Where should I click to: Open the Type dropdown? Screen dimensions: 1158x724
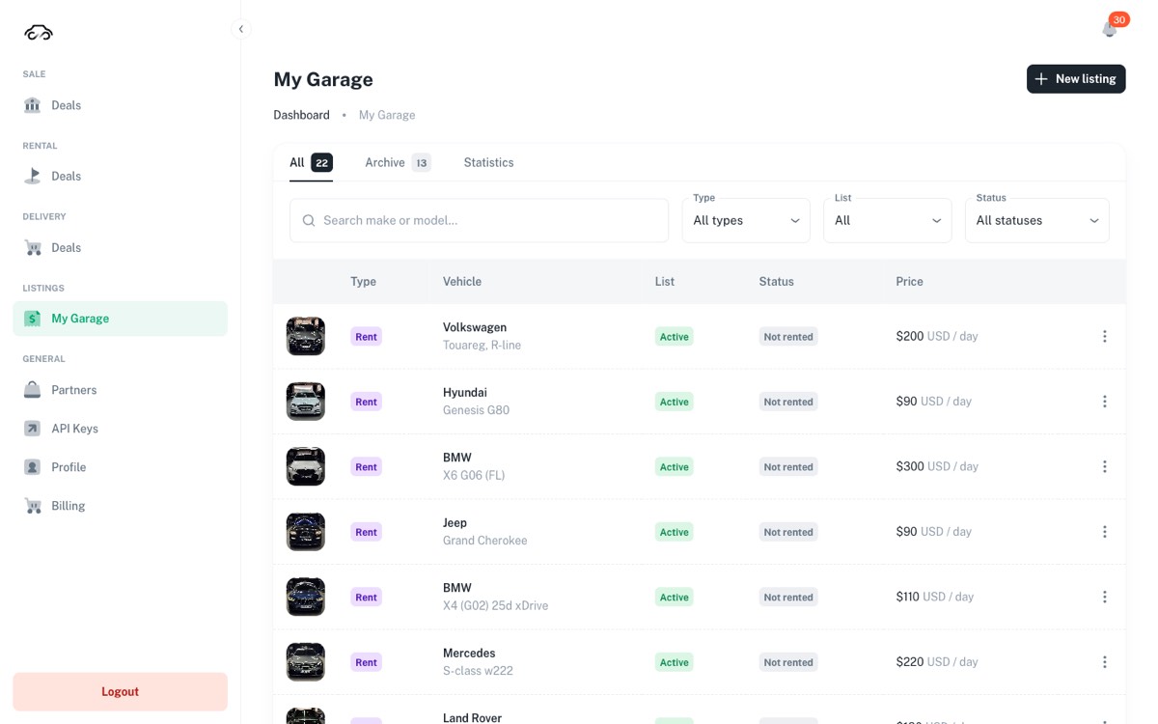coord(746,220)
